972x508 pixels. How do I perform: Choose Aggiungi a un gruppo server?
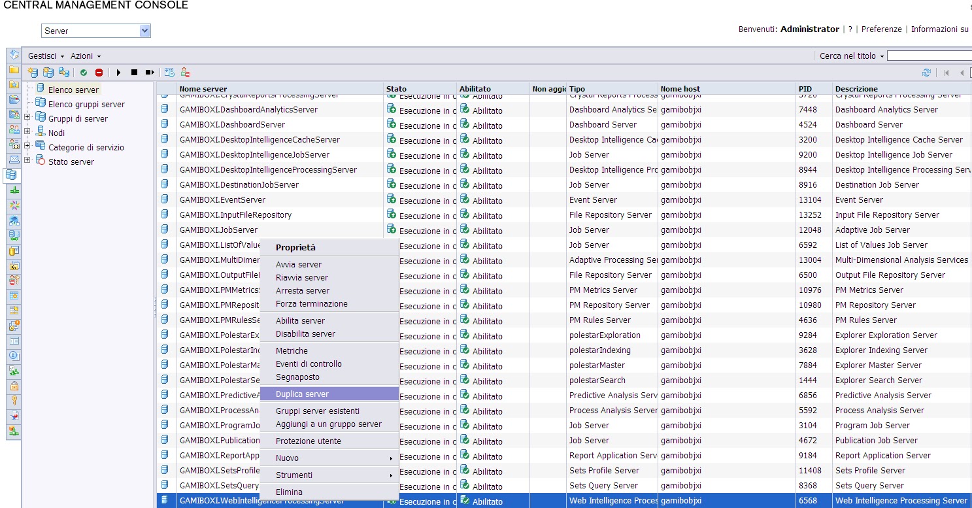329,424
